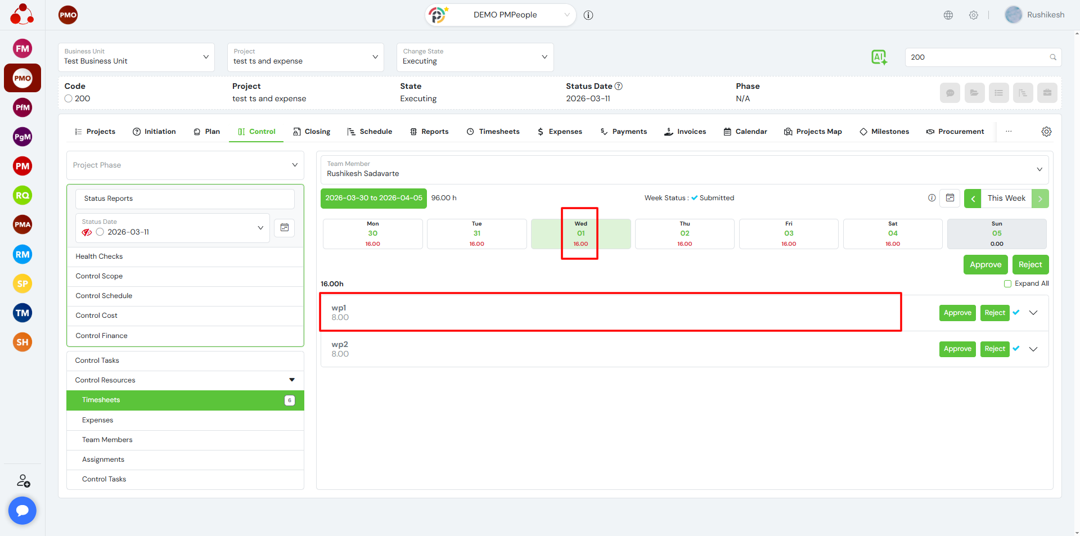This screenshot has height=536, width=1080.
Task: Go to previous week arrow
Action: click(973, 199)
